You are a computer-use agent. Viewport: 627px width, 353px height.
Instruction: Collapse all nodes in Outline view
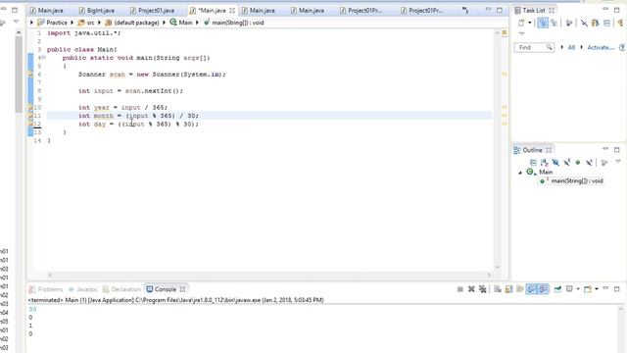(533, 163)
